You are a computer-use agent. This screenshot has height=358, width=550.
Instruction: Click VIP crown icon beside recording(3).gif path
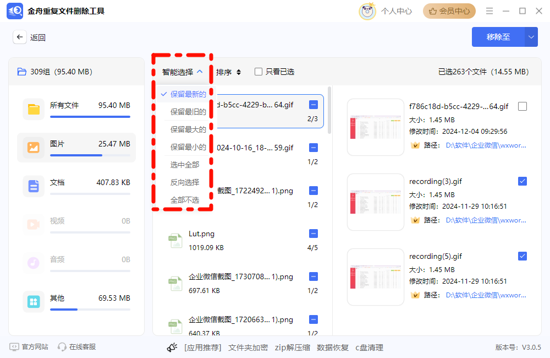[415, 220]
